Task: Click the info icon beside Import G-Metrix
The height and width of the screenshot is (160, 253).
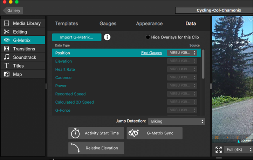Action: (x=107, y=37)
